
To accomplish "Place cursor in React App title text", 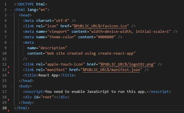I will 48,75.
